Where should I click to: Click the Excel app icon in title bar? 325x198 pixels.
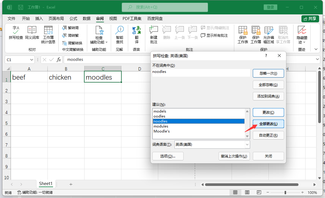coord(9,7)
